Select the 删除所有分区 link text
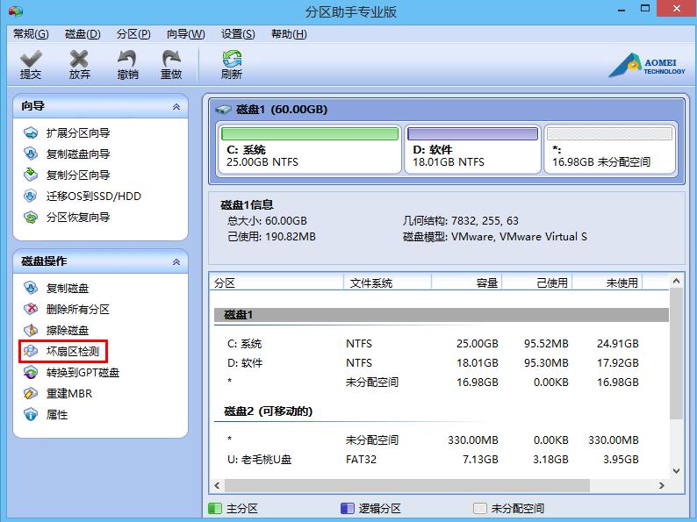Screen dimensions: 697x522 pos(78,309)
